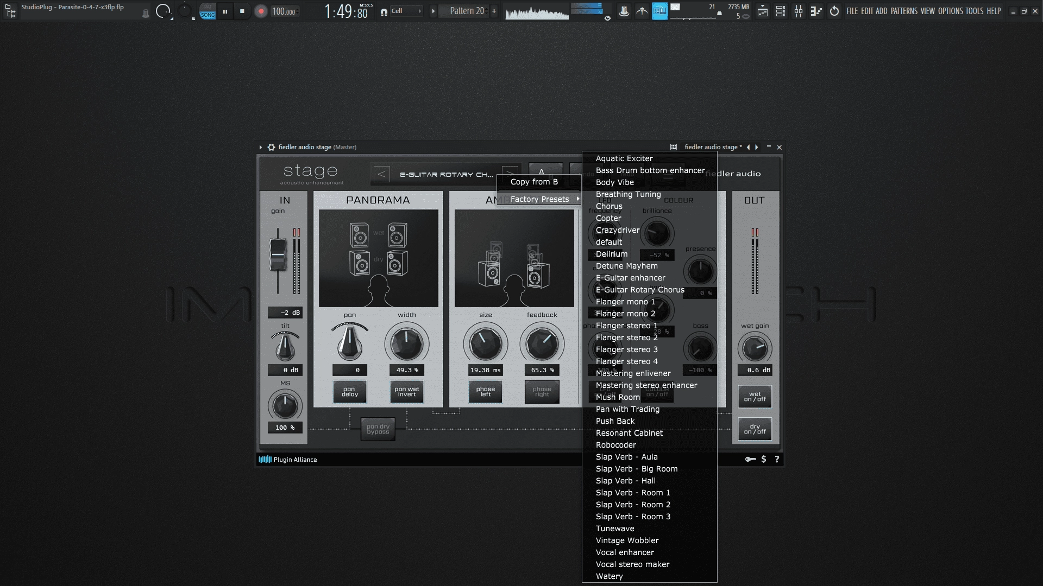Select the Watery preset
Image resolution: width=1043 pixels, height=586 pixels.
[649, 576]
